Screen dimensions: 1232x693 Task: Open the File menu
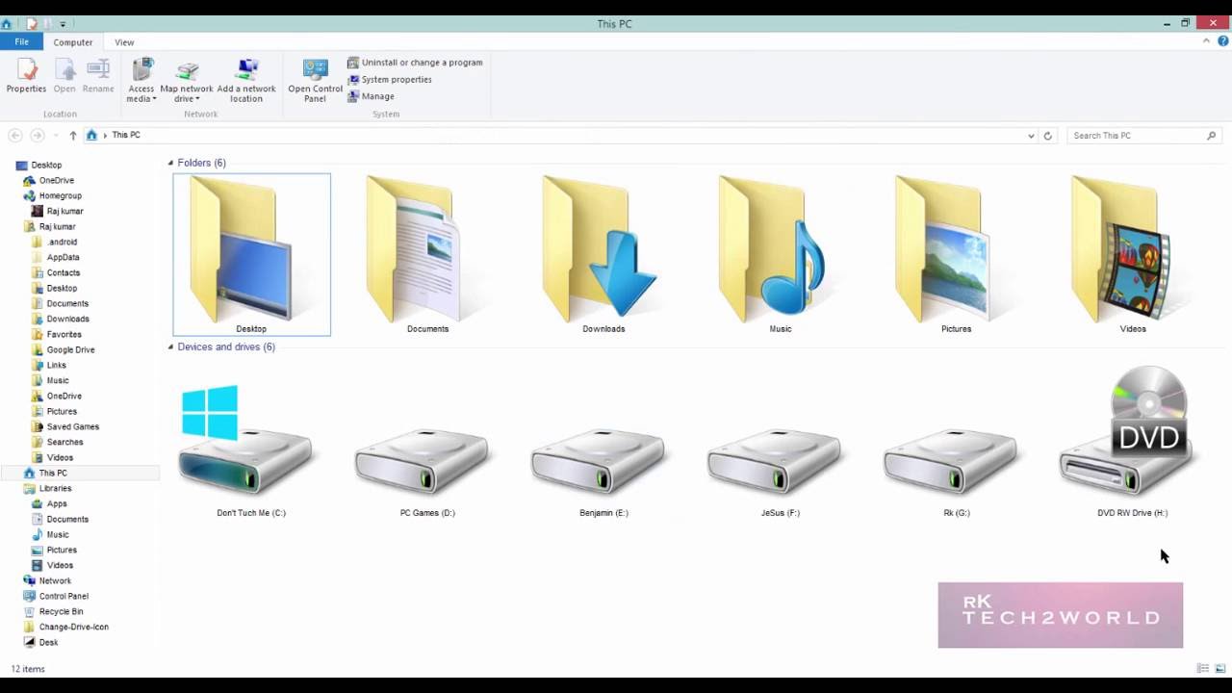(21, 41)
